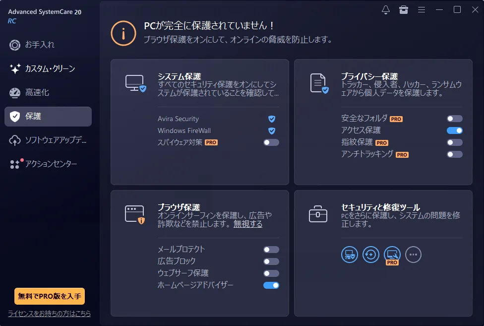Viewport: 484px width, 326px height.
Task: Click the Avira Security label
Action: (x=178, y=119)
